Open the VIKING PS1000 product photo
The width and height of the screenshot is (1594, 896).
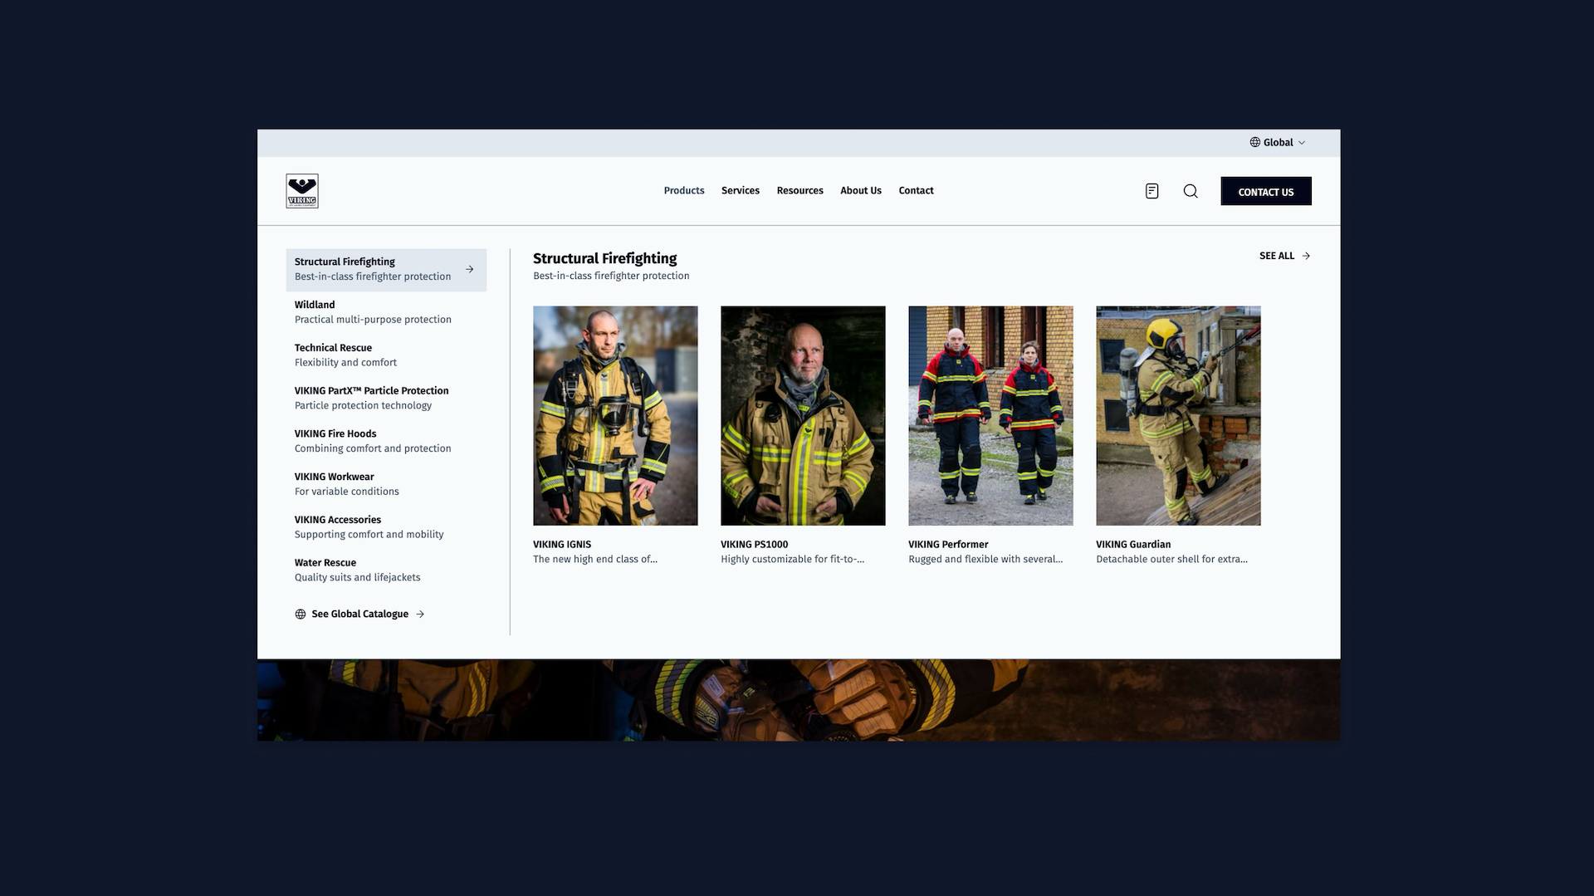click(x=803, y=416)
